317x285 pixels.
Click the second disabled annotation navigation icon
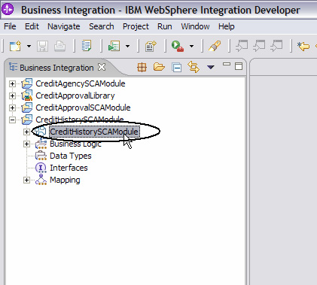pos(259,46)
